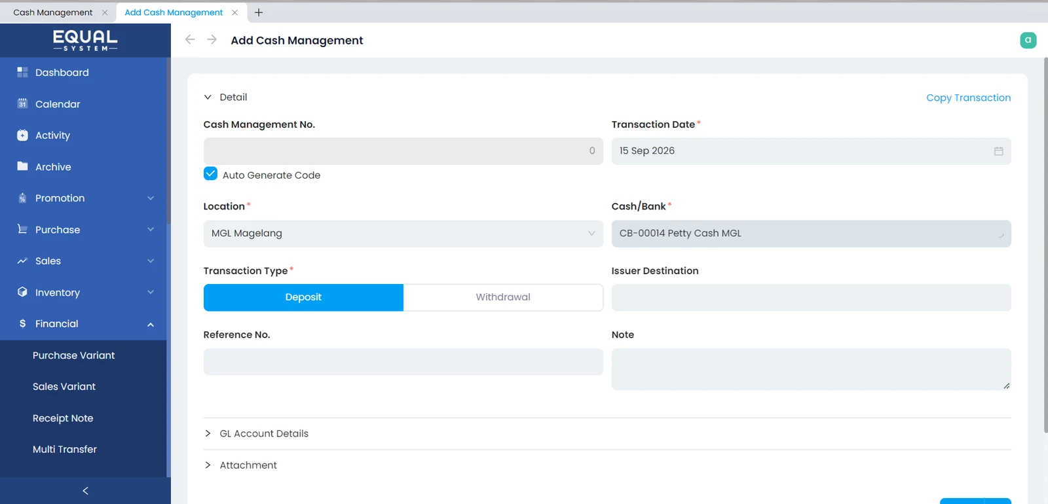Collapse the Detail section
Viewport: 1048px width, 504px height.
point(208,97)
